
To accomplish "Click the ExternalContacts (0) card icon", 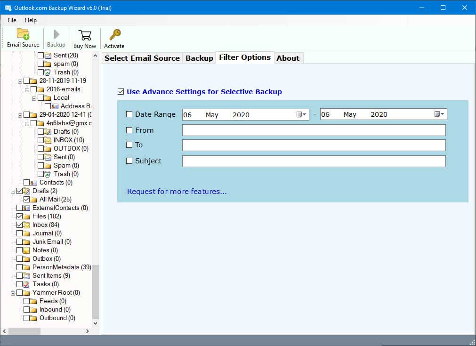I will pos(26,208).
